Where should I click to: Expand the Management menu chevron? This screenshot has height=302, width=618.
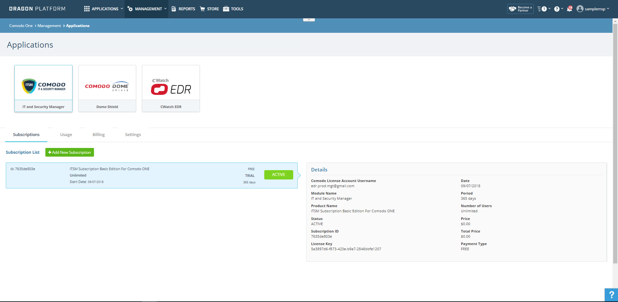(x=165, y=9)
